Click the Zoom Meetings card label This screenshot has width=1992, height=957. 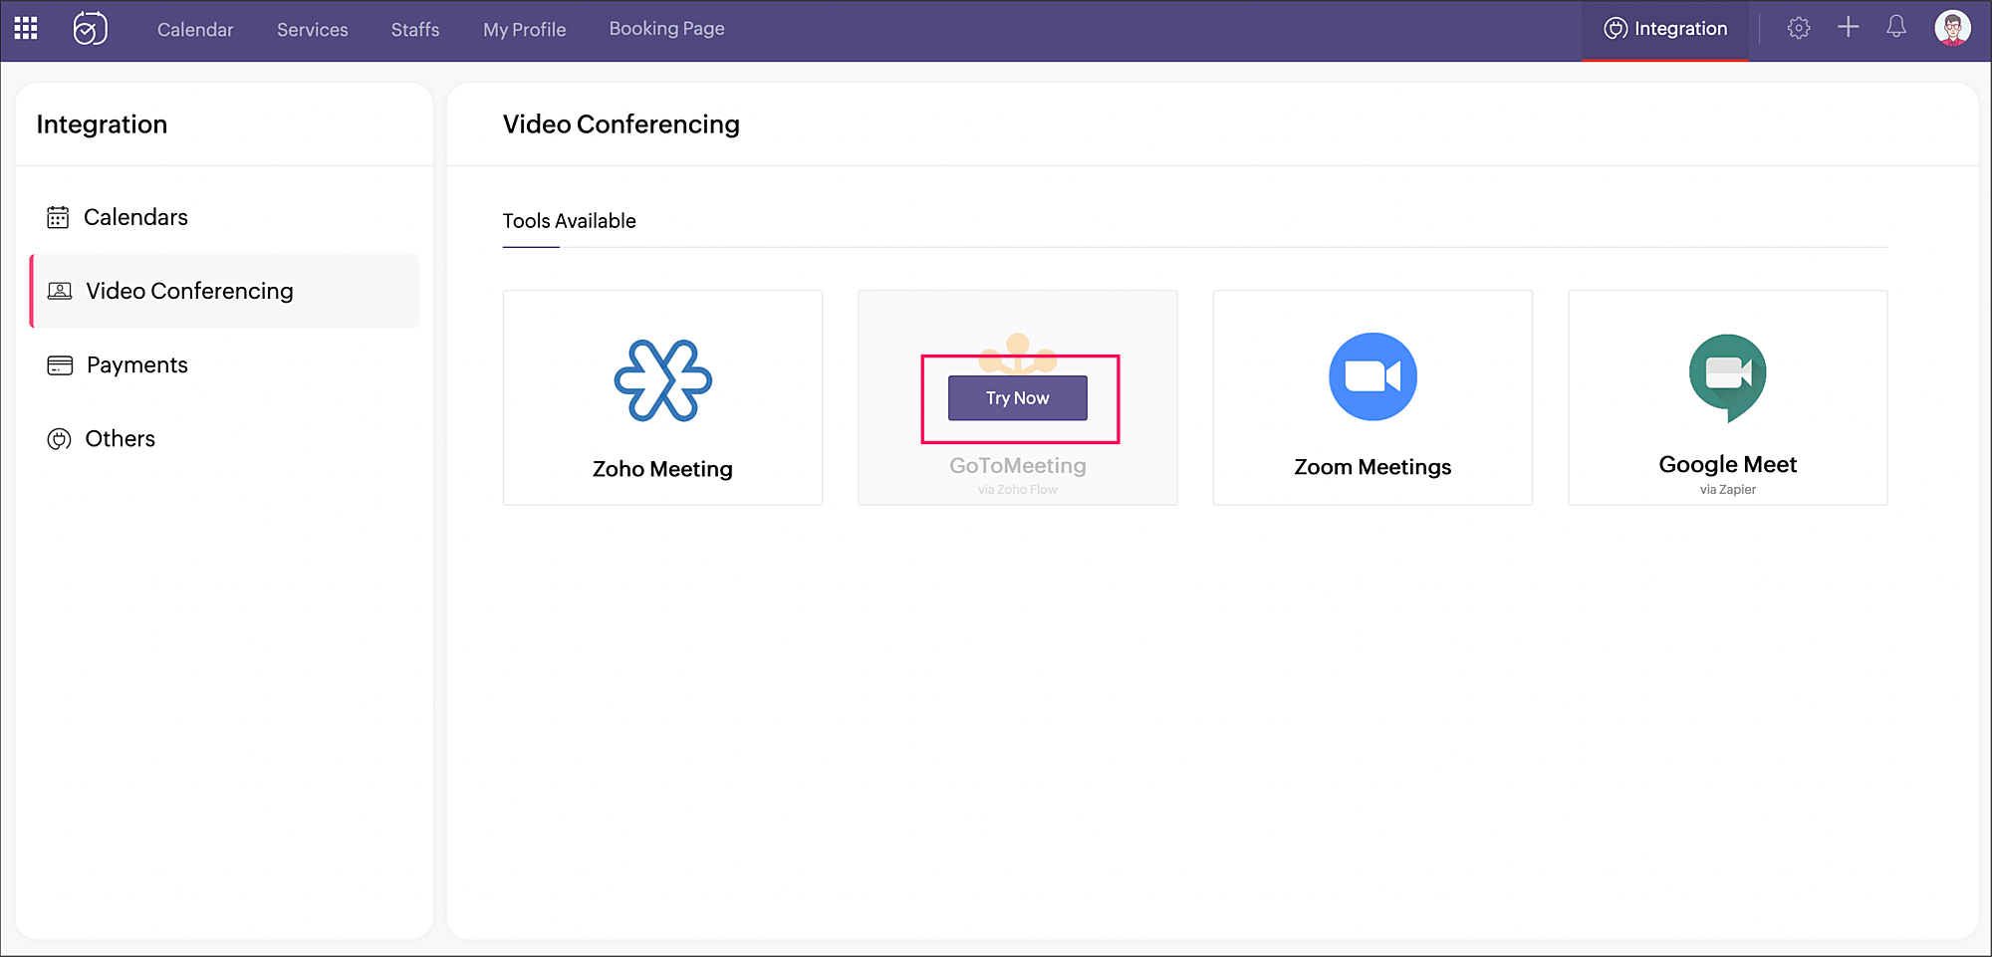point(1372,467)
